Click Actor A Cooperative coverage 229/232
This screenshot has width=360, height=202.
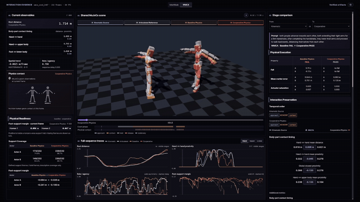[x=60, y=151]
